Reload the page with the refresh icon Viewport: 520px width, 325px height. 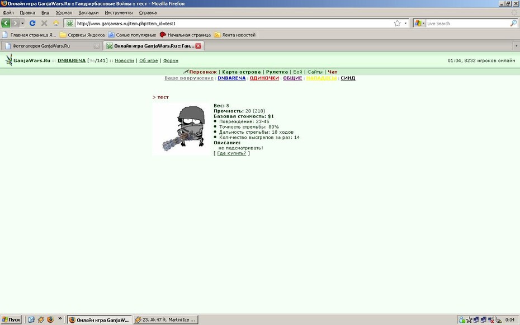click(32, 23)
